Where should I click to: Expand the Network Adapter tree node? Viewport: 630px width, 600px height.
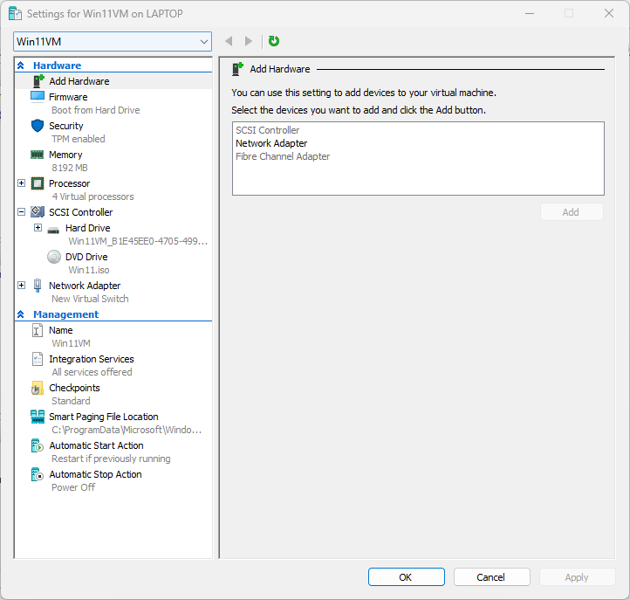(x=21, y=286)
